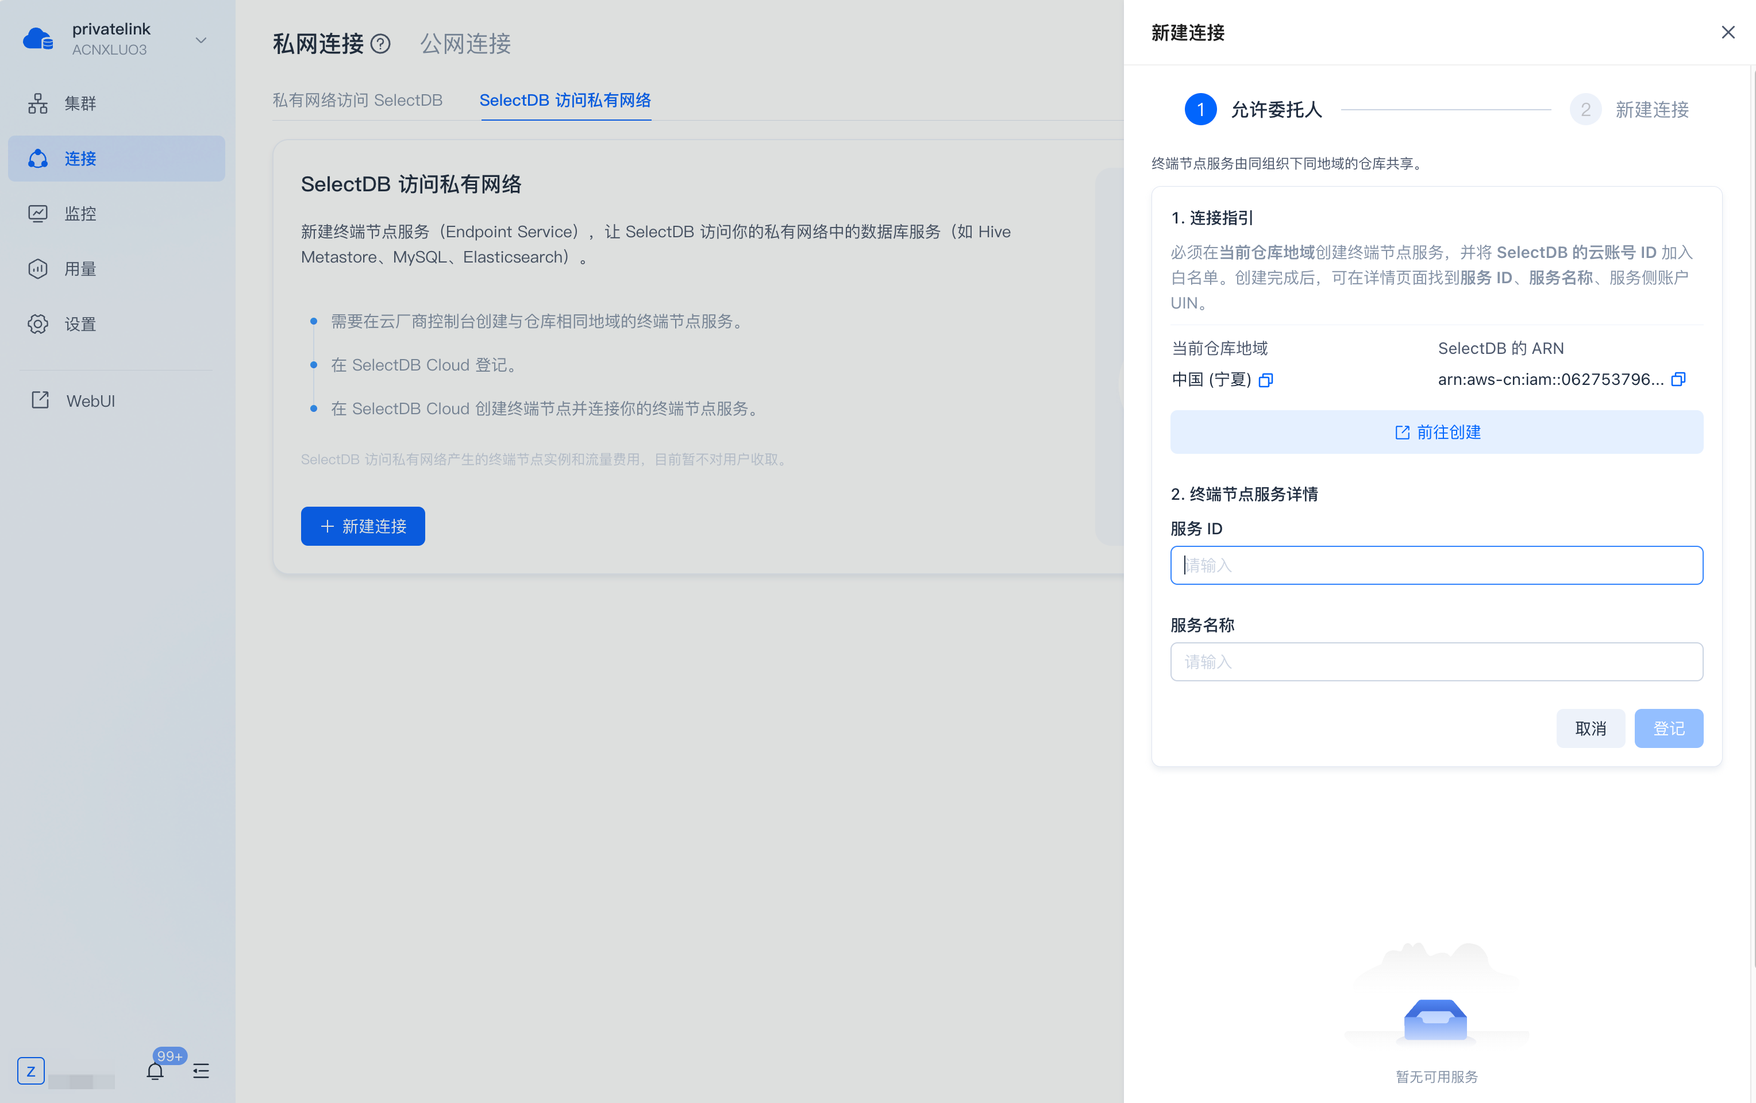Screen dimensions: 1756x1103
Task: Click the 中国 (宁夏) region text
Action: click(1211, 379)
